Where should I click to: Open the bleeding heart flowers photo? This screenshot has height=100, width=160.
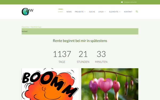pos(110,84)
